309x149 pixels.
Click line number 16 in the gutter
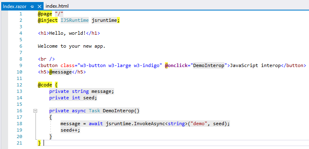19,111
